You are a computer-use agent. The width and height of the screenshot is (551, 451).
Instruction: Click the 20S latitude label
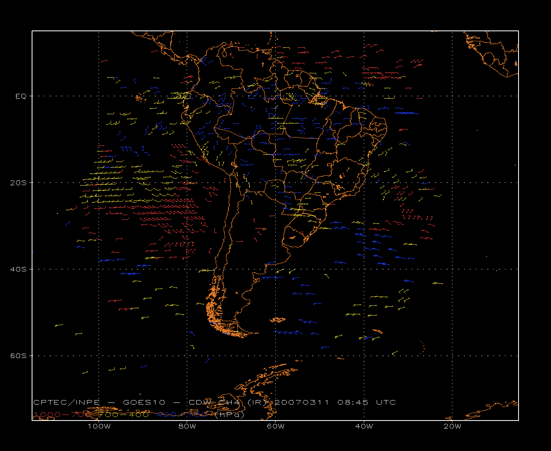click(x=18, y=183)
